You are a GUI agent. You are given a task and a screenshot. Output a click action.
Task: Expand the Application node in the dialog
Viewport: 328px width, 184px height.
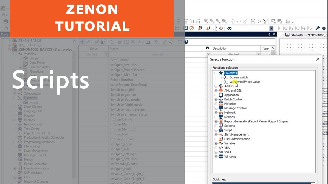(x=216, y=95)
